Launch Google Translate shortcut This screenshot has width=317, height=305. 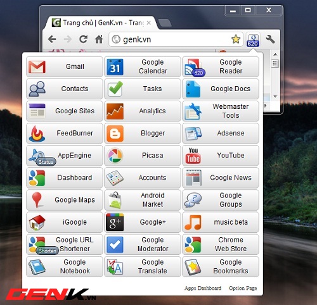click(x=143, y=266)
